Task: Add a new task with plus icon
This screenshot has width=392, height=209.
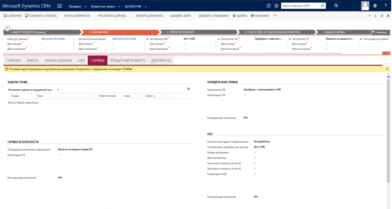Action: click(189, 89)
